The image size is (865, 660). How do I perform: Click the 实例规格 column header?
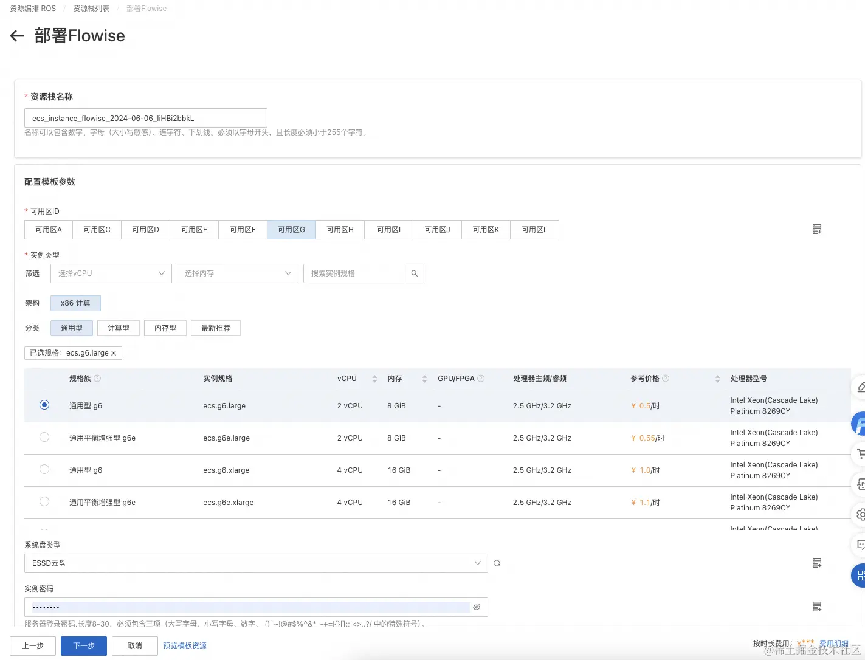click(218, 379)
